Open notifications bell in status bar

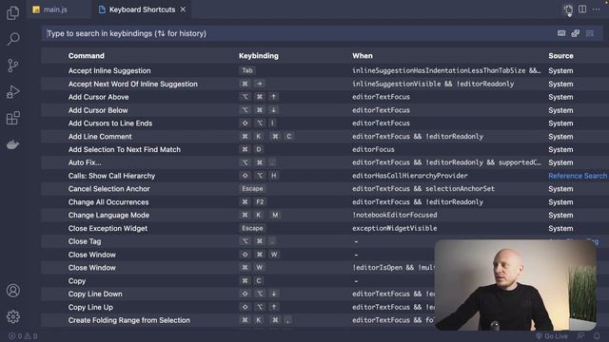click(597, 336)
